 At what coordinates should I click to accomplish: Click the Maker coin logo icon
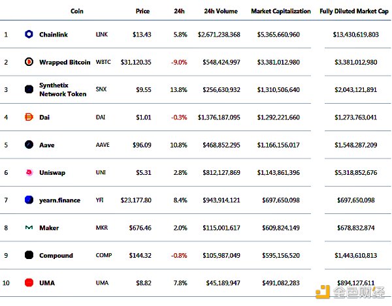click(x=29, y=228)
